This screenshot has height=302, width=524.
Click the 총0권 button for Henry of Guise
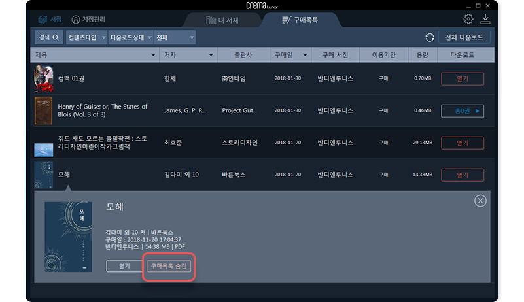point(463,111)
